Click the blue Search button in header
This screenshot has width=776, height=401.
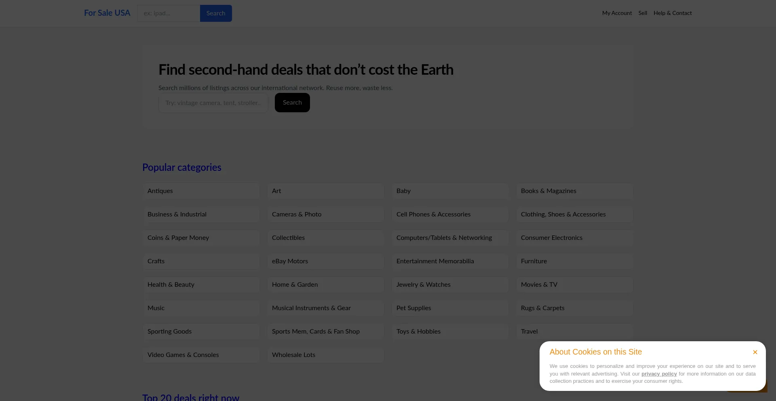pyautogui.click(x=216, y=13)
